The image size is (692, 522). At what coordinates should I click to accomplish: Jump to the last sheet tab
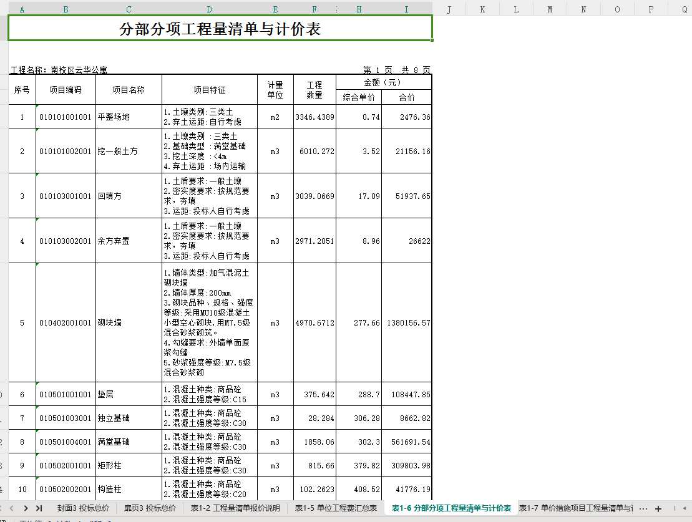coord(39,508)
